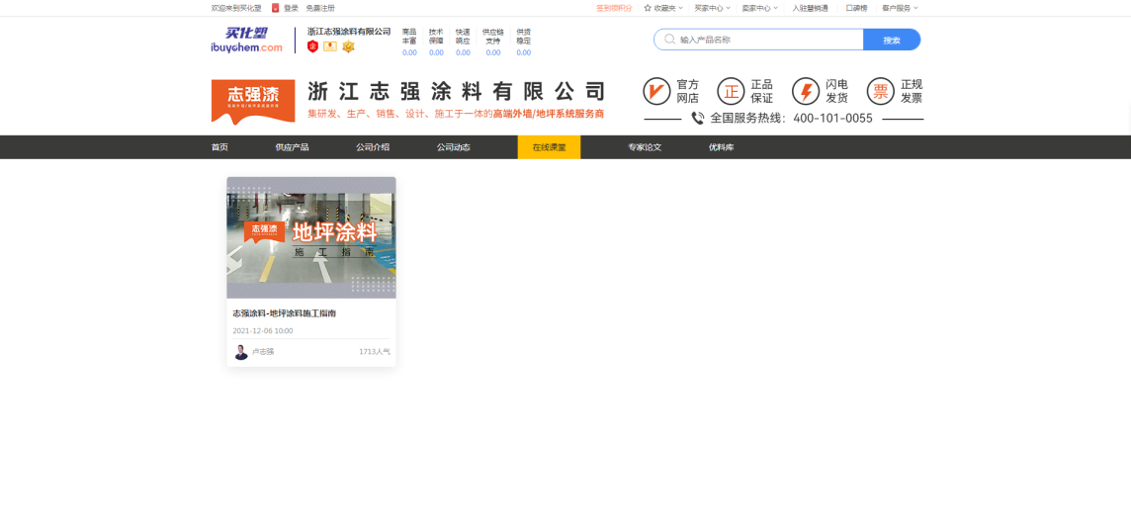
Task: Click the 口碑榜 link
Action: click(x=856, y=8)
